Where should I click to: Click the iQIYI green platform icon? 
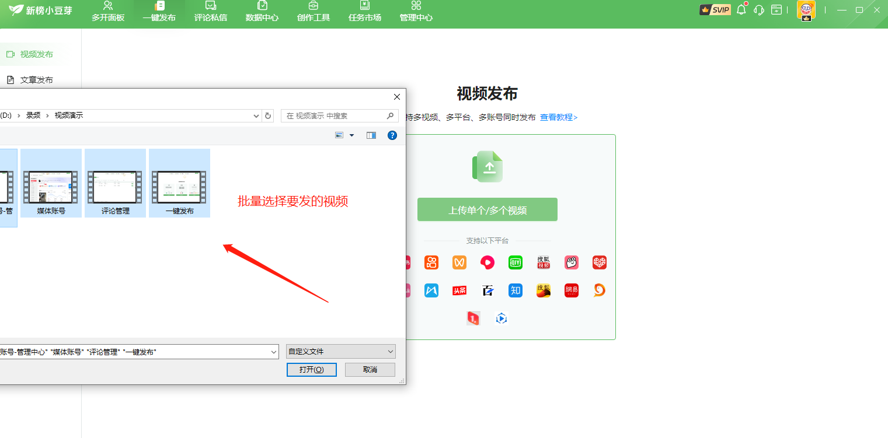(x=516, y=262)
